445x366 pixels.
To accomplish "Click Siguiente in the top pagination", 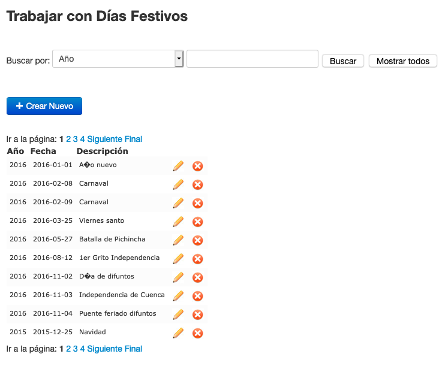I will (105, 139).
